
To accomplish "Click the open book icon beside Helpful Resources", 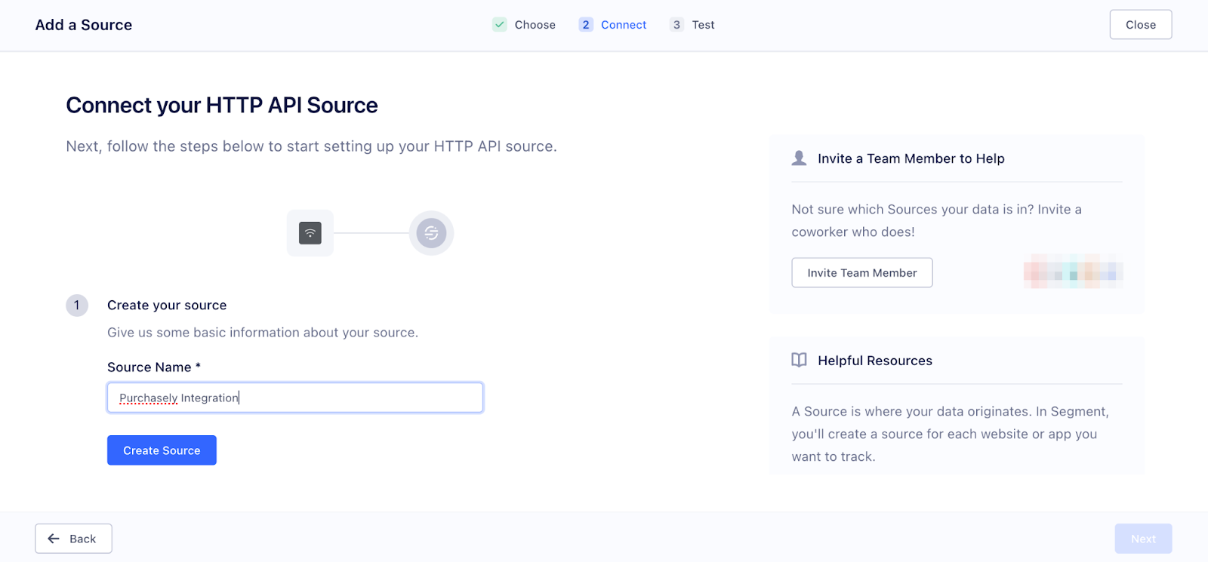I will tap(799, 360).
